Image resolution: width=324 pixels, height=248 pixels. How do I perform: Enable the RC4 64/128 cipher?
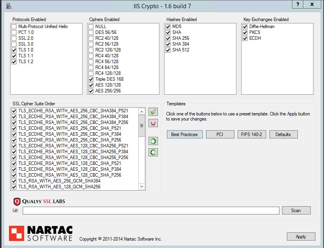[x=91, y=67]
